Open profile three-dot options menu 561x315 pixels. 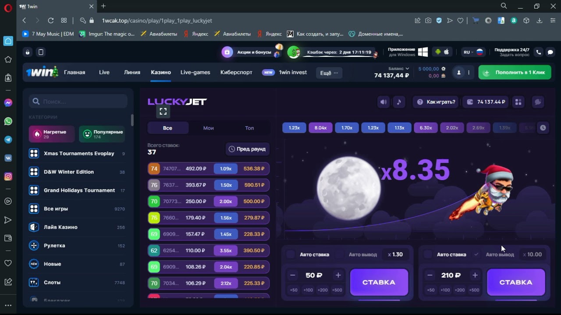(469, 73)
